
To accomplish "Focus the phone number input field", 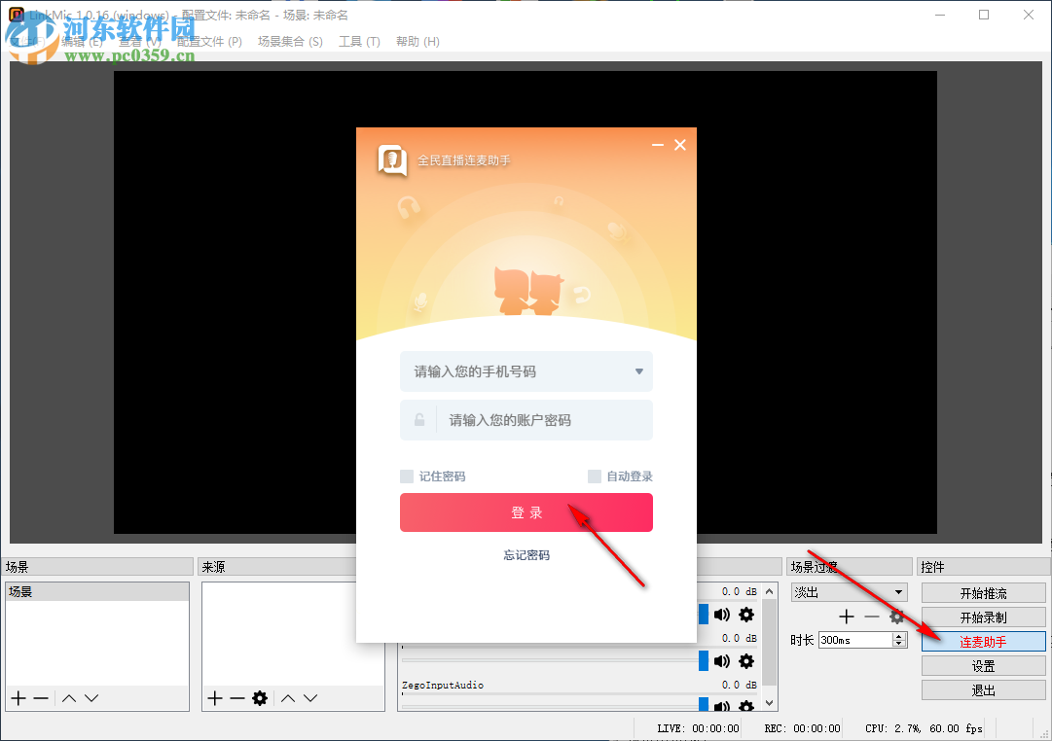I will 526,371.
